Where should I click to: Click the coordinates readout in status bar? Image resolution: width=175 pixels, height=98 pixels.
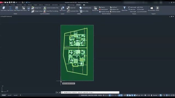click(89, 95)
